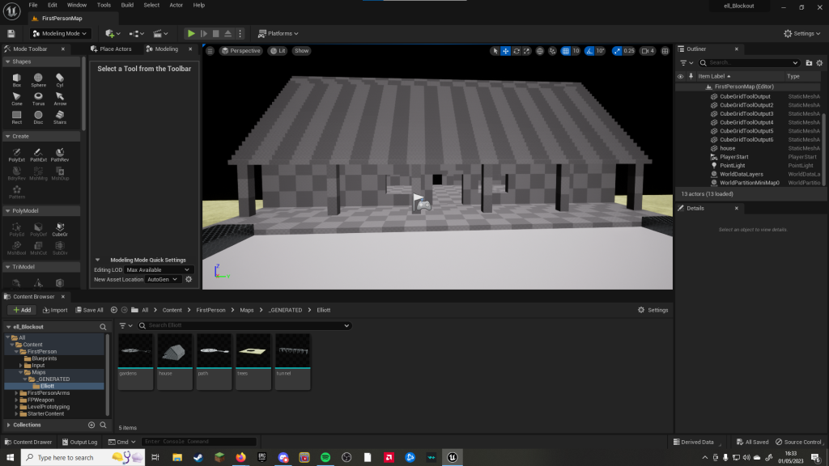This screenshot has height=466, width=829.
Task: Open Quick Settings gear next to AutoGen
Action: coord(189,279)
